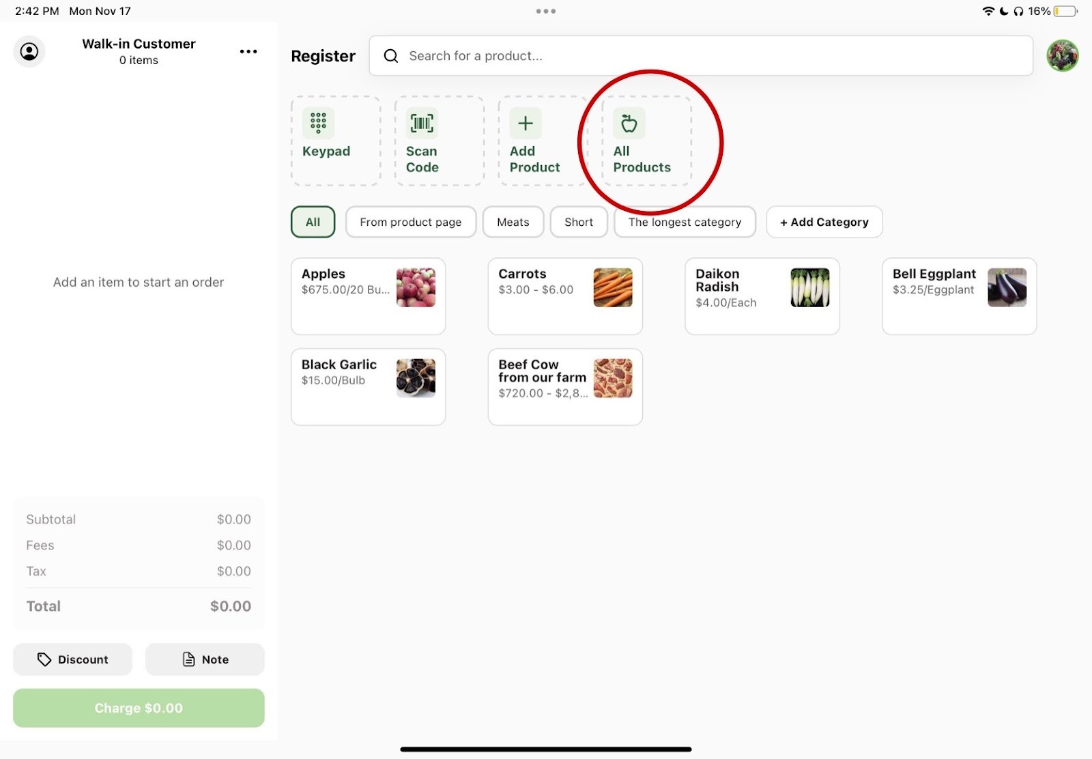Add a Note to the order
Viewport: 1092px width, 759px height.
click(205, 659)
